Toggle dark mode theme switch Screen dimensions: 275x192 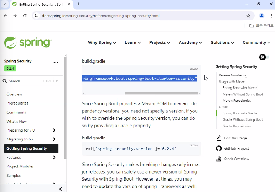coord(264,57)
